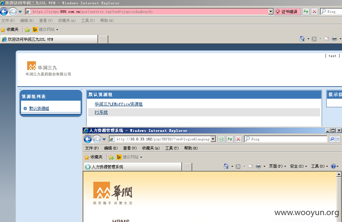
Task: Open recent pages arrow in SSL VPN window
Action: click(20, 11)
